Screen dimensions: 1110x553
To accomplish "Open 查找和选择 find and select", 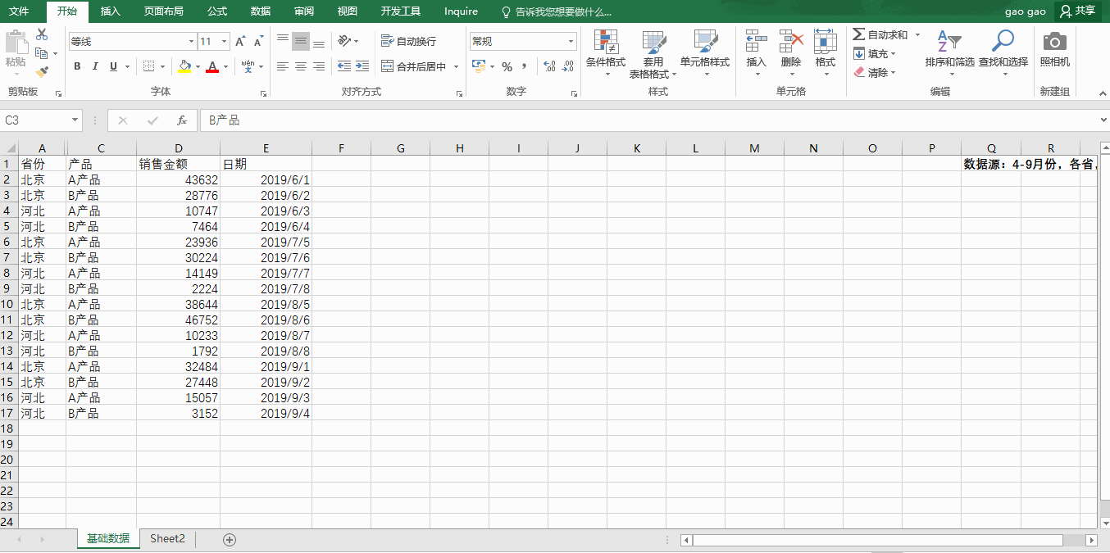I will tap(1003, 53).
